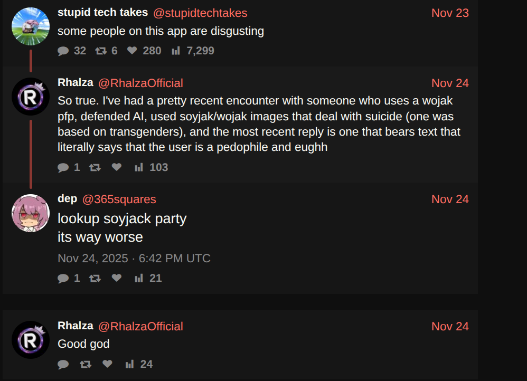
Task: Like Rhalza's Good god post
Action: pyautogui.click(x=107, y=364)
